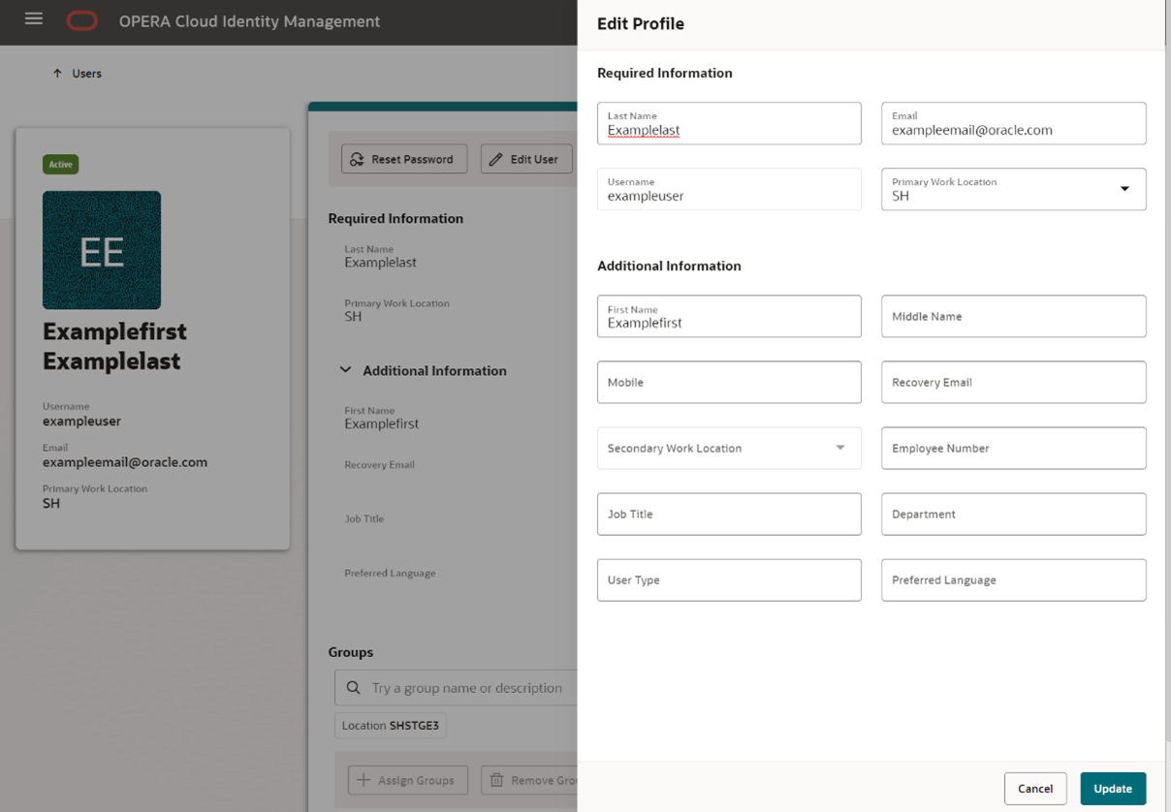Click the Employee Number input field
The width and height of the screenshot is (1171, 812).
pos(1013,448)
